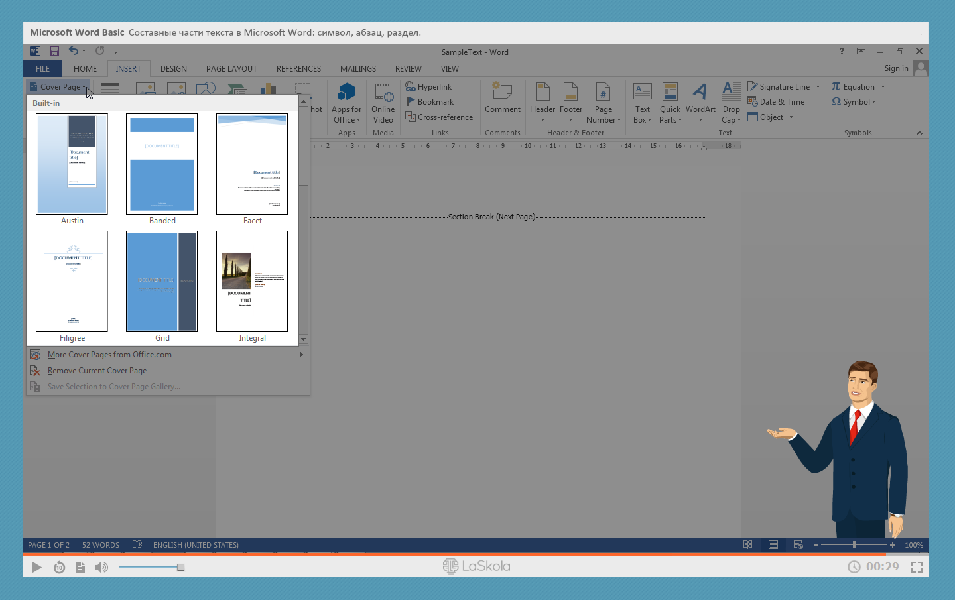Choose the Facet cover page thumbnail

(x=252, y=164)
